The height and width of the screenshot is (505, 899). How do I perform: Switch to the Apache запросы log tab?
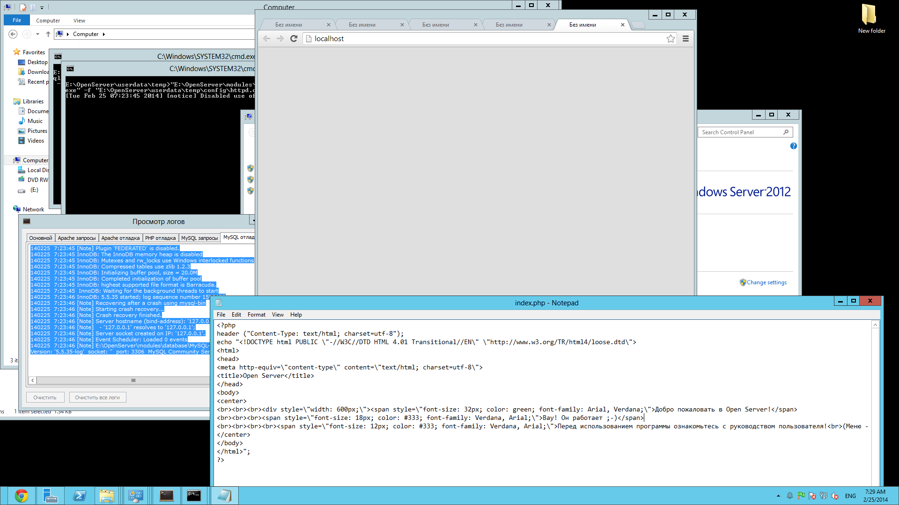click(76, 238)
